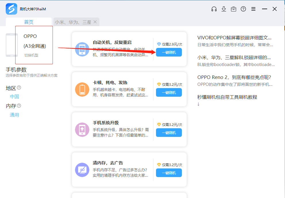The image size is (285, 198).
Task: Click 一键刷机 for 手机系统升级
Action: 169,133
